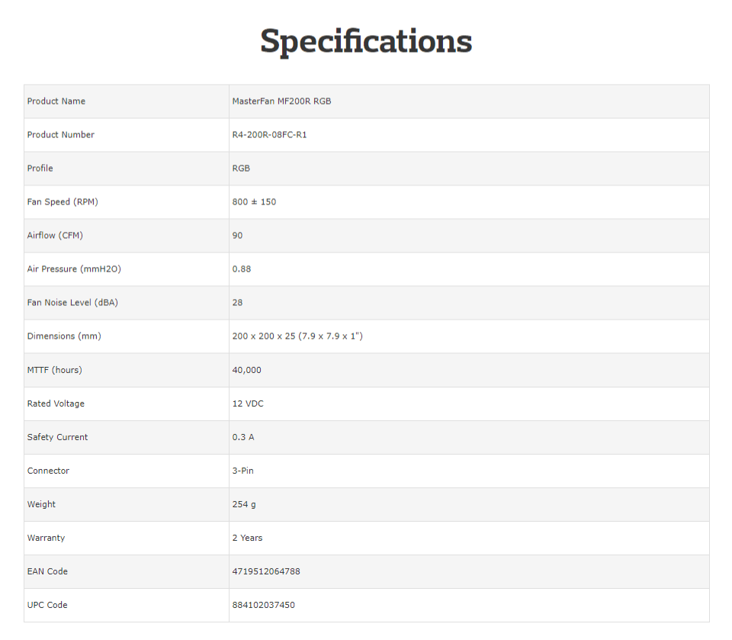732x640 pixels.
Task: Click the Weight value 254 g
Action: click(244, 504)
